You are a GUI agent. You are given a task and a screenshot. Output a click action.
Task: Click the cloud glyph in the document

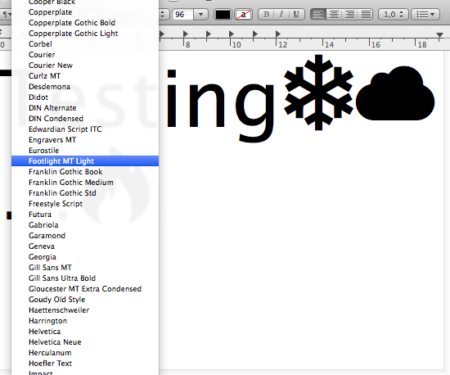coord(395,93)
